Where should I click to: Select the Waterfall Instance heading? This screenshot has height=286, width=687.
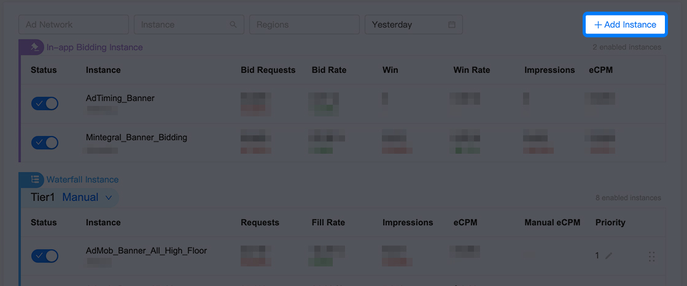pyautogui.click(x=82, y=179)
